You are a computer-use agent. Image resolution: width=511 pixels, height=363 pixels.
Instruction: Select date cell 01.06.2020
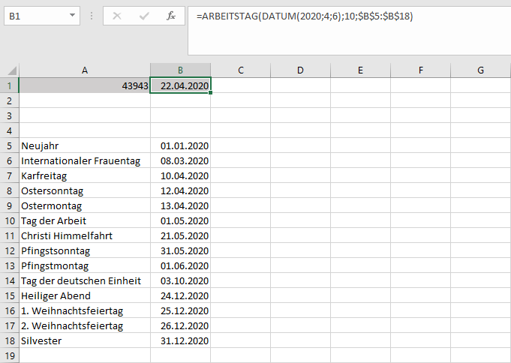180,265
